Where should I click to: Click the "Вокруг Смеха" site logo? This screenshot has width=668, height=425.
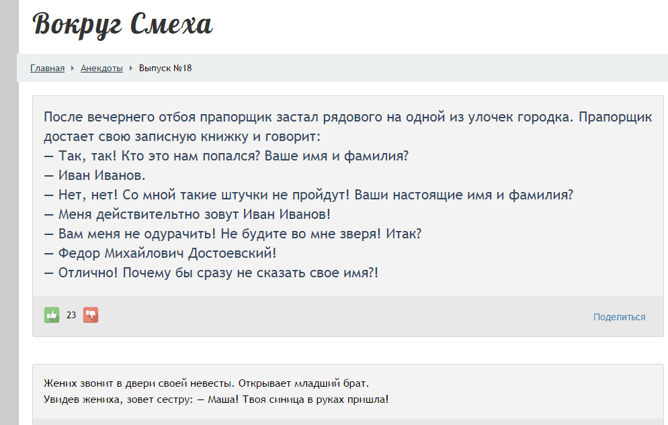[122, 25]
